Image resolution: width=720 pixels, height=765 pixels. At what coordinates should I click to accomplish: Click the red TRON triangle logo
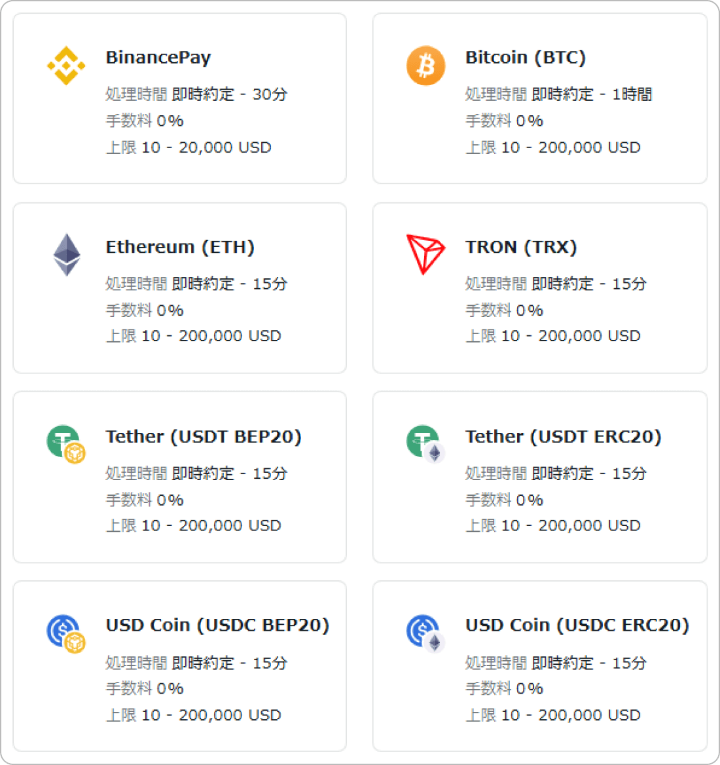coord(425,254)
